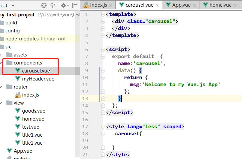Select carousel.vue in the project tree

36,71
